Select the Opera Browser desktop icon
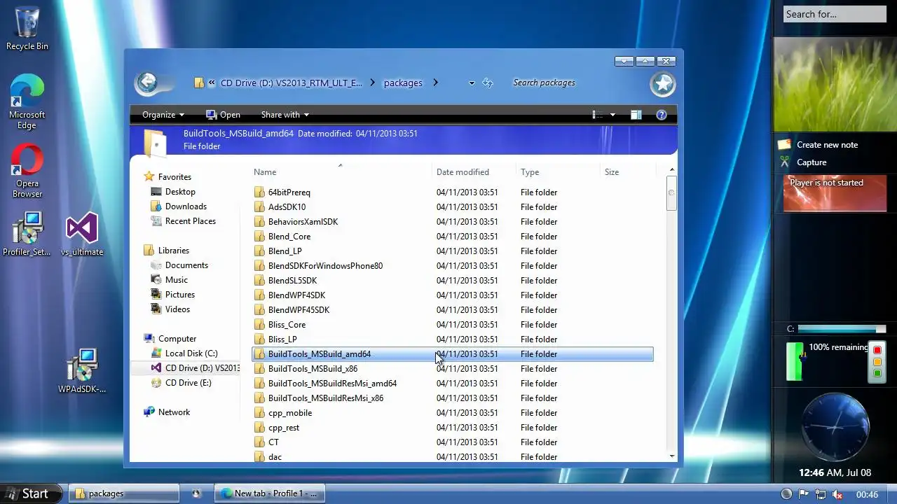This screenshot has width=897, height=504. coord(27,171)
